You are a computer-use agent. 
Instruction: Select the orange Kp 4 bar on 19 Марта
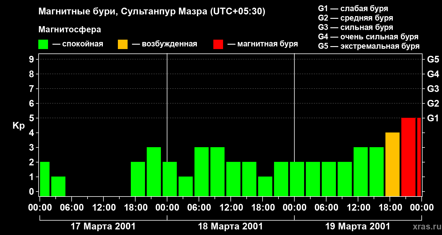392,164
